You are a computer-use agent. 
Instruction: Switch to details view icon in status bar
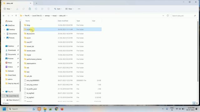coord(194,103)
